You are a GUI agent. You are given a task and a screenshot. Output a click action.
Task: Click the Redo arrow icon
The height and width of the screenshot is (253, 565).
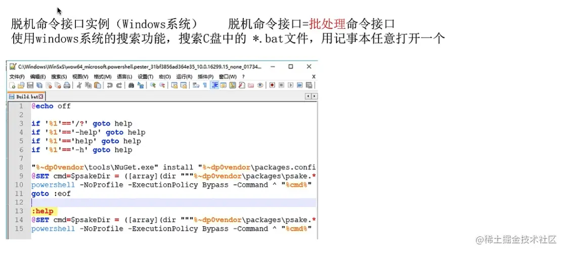pos(119,85)
